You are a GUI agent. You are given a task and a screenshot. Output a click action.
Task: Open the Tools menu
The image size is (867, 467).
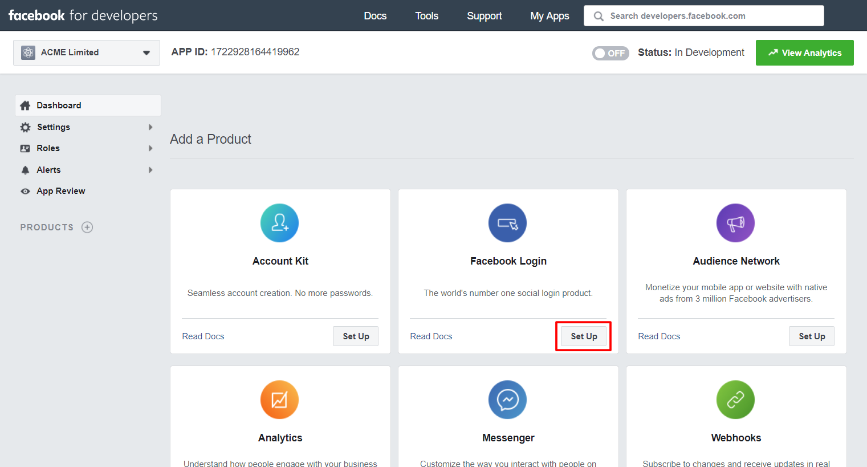(426, 16)
